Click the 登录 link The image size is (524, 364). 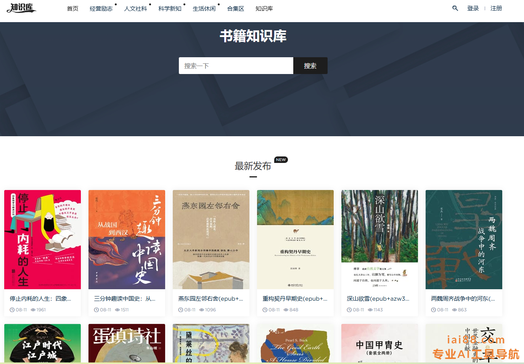(x=473, y=8)
